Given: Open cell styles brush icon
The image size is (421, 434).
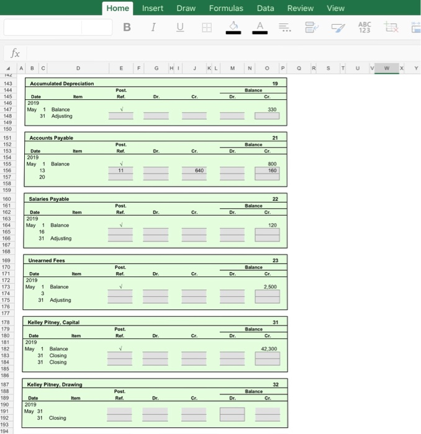Looking at the screenshot, I should 338,27.
